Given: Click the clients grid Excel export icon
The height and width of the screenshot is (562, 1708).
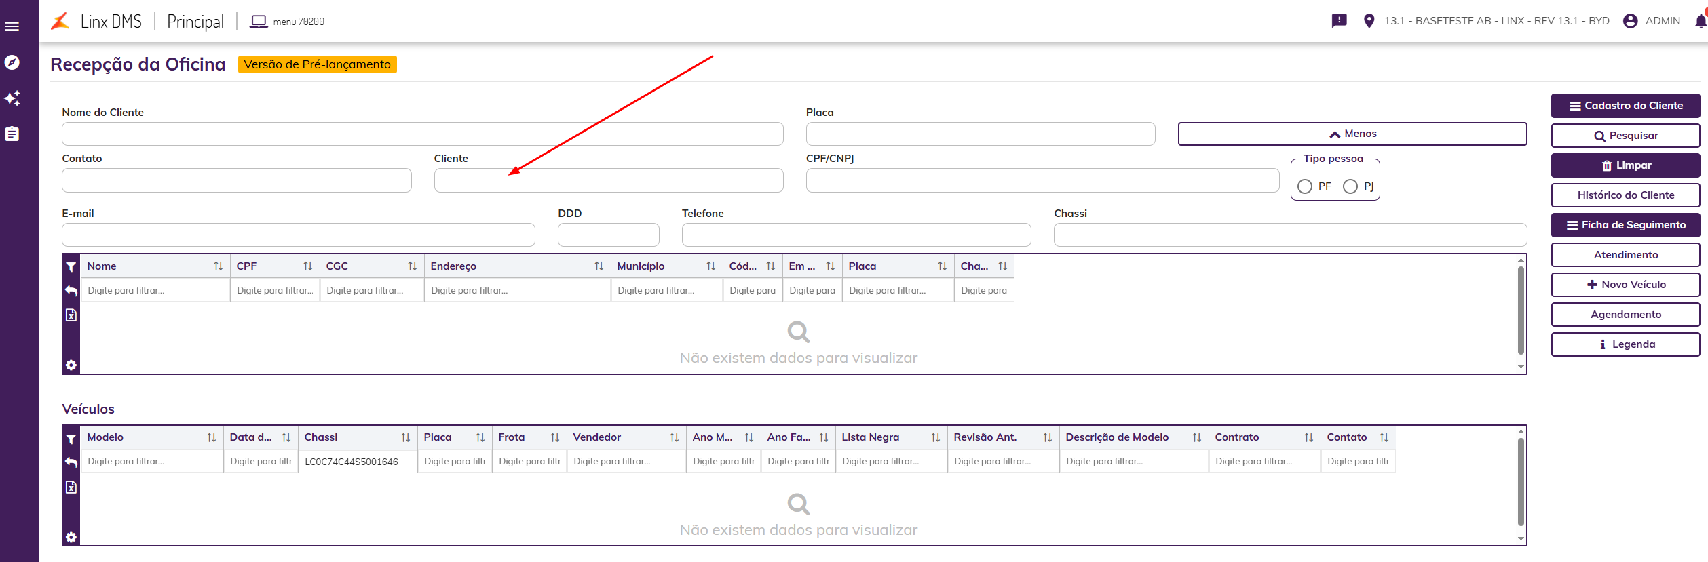Looking at the screenshot, I should coord(71,315).
